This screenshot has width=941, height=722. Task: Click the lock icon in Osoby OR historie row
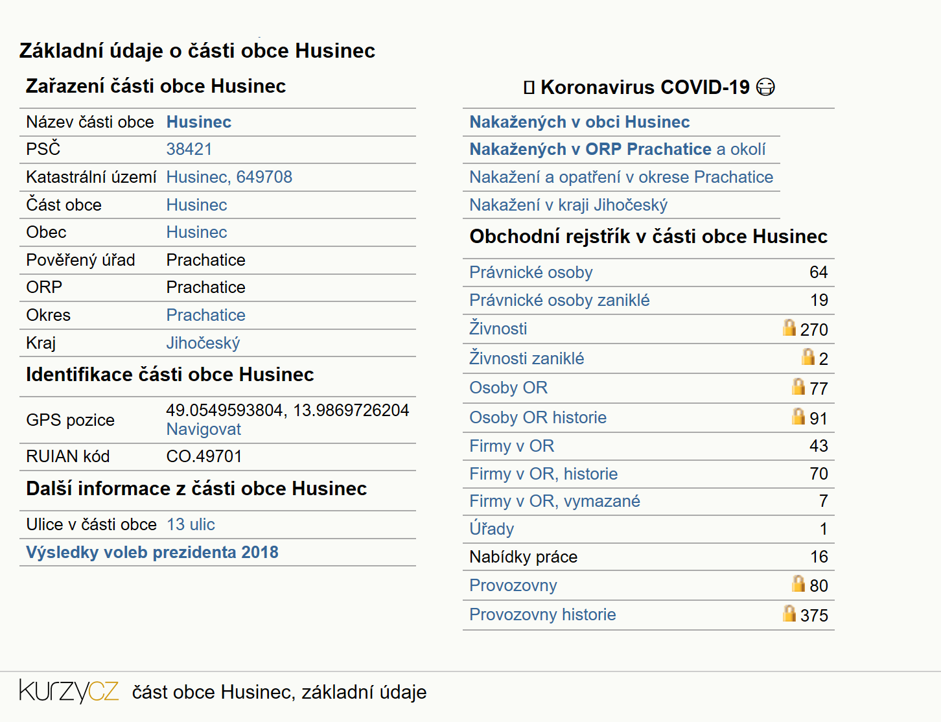click(798, 416)
